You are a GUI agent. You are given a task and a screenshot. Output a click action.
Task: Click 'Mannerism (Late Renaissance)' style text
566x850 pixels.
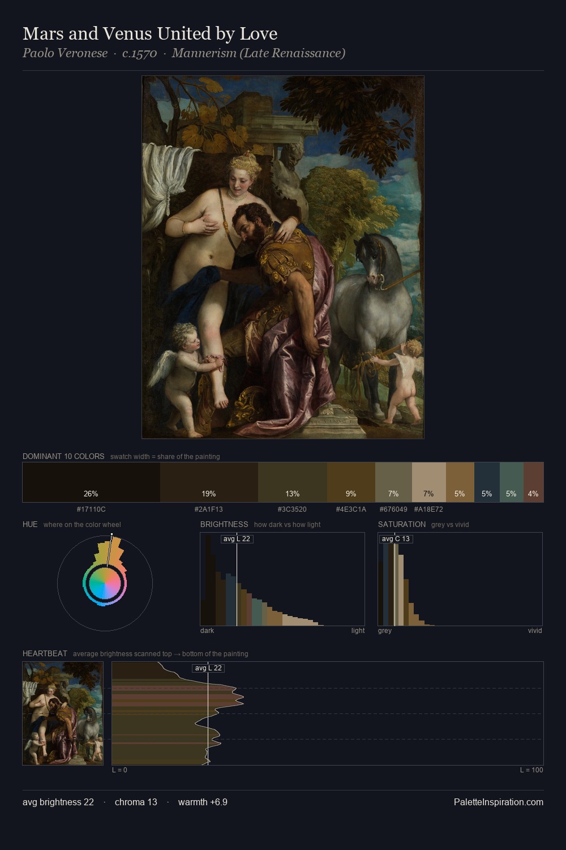click(259, 53)
